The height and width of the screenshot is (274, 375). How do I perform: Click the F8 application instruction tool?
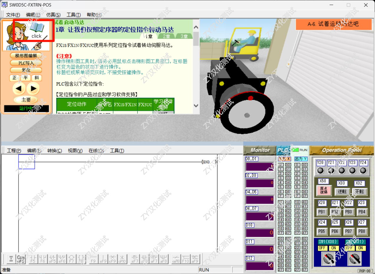[x=81, y=259]
